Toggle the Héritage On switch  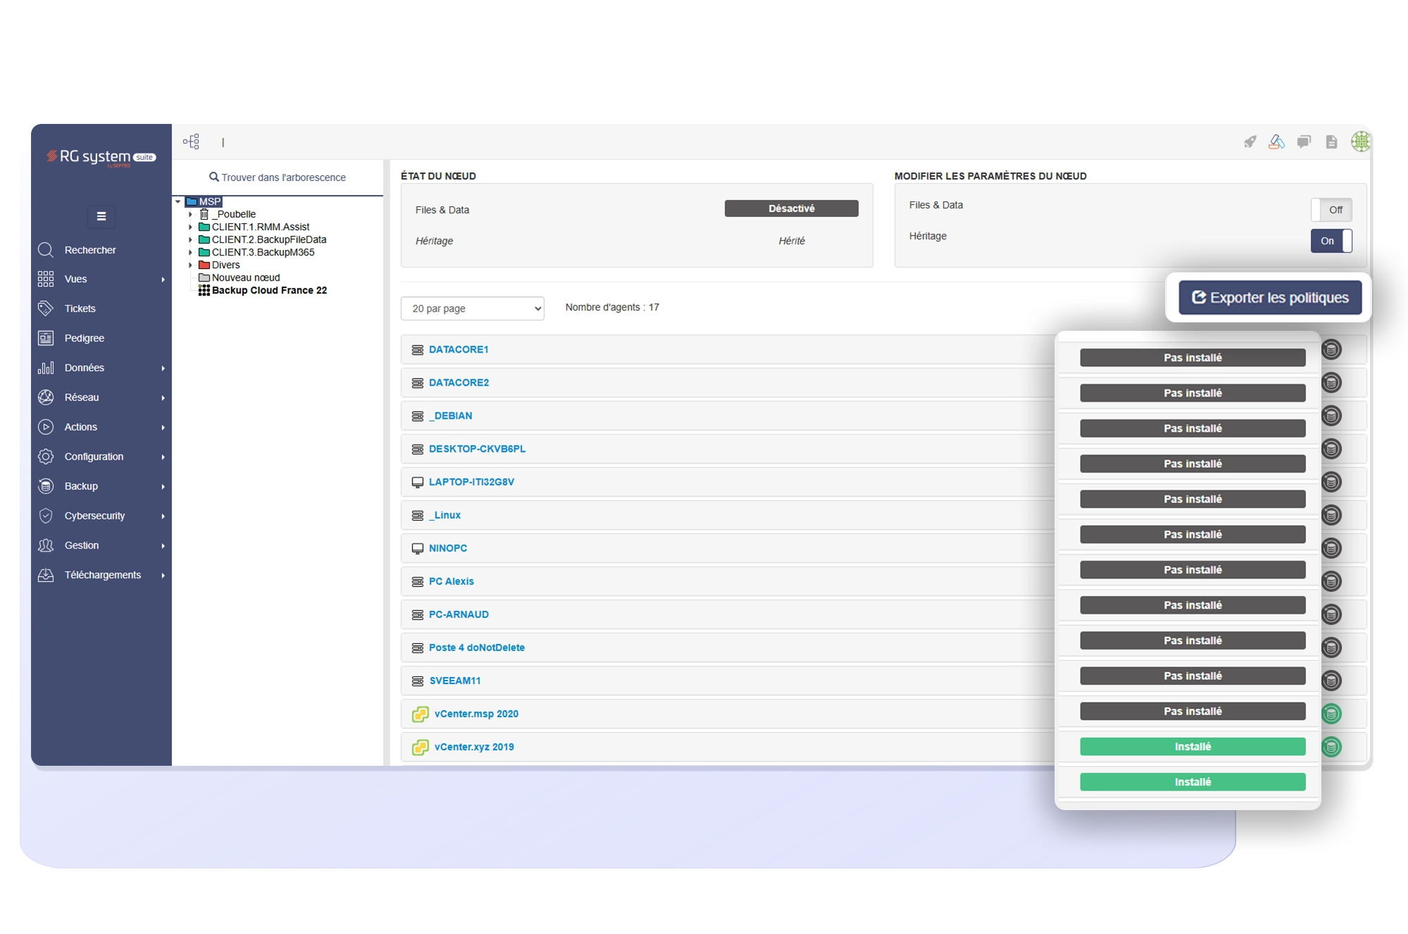[x=1331, y=241]
